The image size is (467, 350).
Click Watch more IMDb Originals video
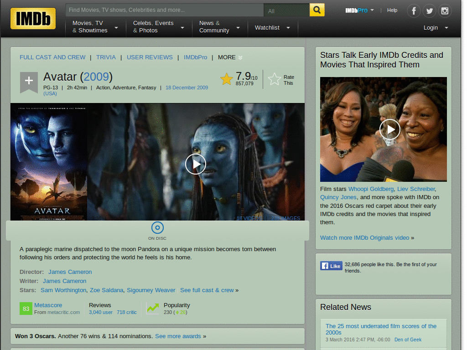coord(364,238)
